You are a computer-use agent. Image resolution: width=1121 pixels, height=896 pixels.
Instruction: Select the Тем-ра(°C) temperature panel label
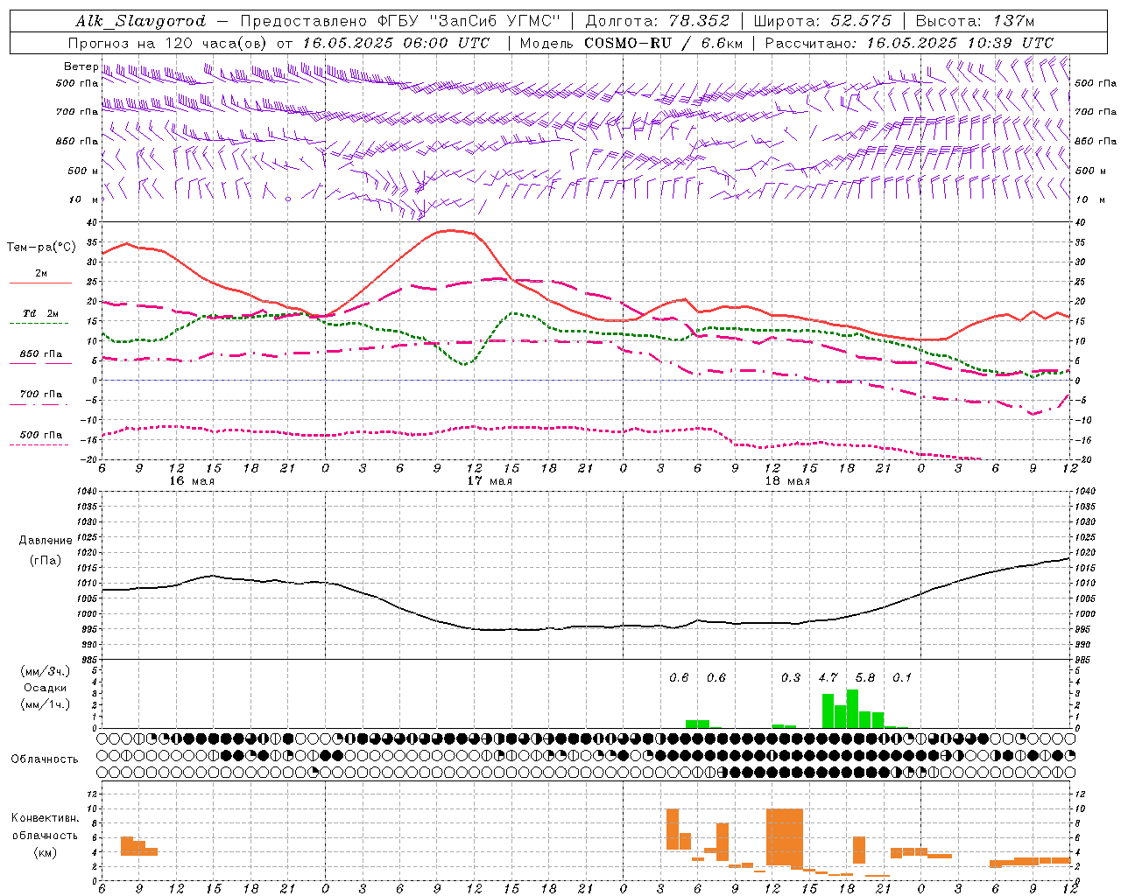pyautogui.click(x=41, y=248)
